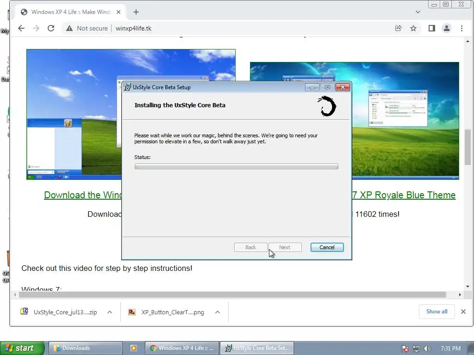Maximize the UxStyle Core Beta Setup dialog
The width and height of the screenshot is (474, 355).
(x=327, y=87)
